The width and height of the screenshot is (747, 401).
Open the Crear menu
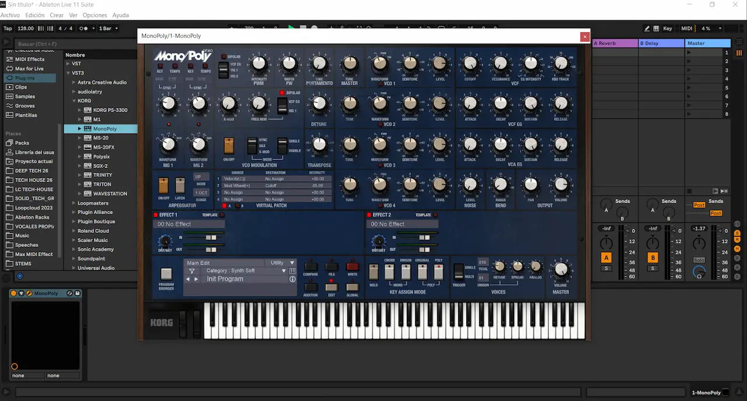[x=57, y=15]
